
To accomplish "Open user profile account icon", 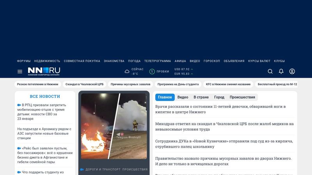I will (292, 71).
